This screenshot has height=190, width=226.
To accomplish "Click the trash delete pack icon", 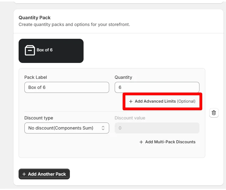I will point(214,113).
